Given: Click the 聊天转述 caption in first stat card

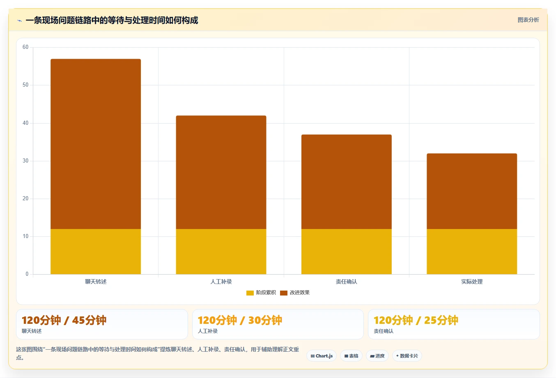Looking at the screenshot, I should coord(32,331).
